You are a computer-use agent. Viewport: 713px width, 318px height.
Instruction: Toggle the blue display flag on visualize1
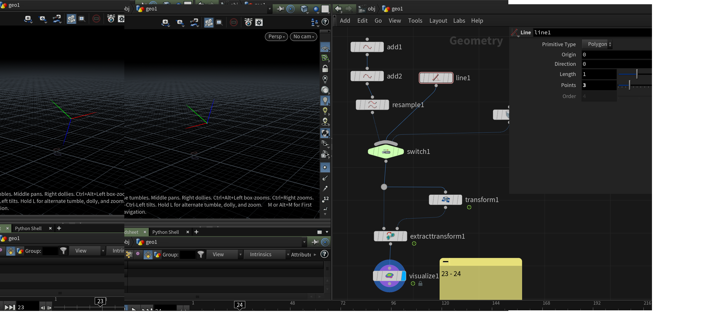(x=403, y=276)
